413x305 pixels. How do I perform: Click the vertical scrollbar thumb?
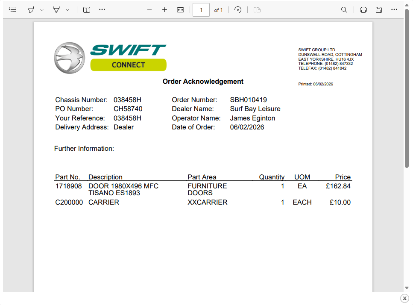pos(407,88)
